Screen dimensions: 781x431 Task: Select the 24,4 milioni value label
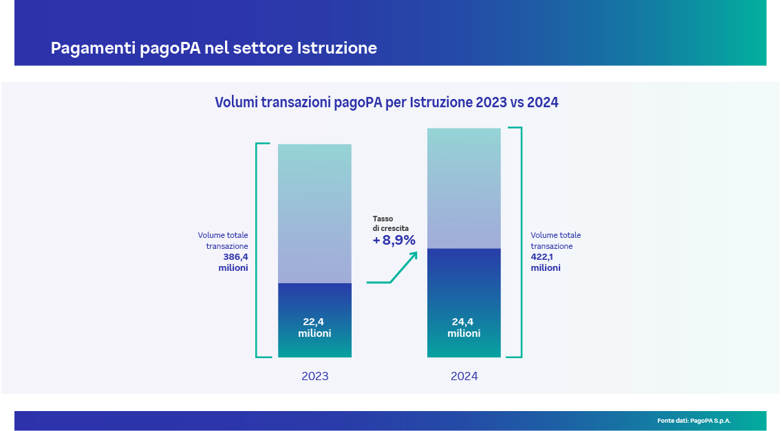[464, 328]
